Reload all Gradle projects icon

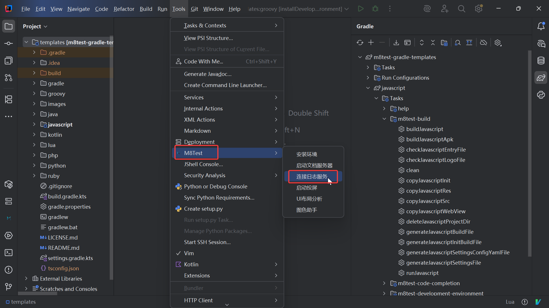point(360,43)
